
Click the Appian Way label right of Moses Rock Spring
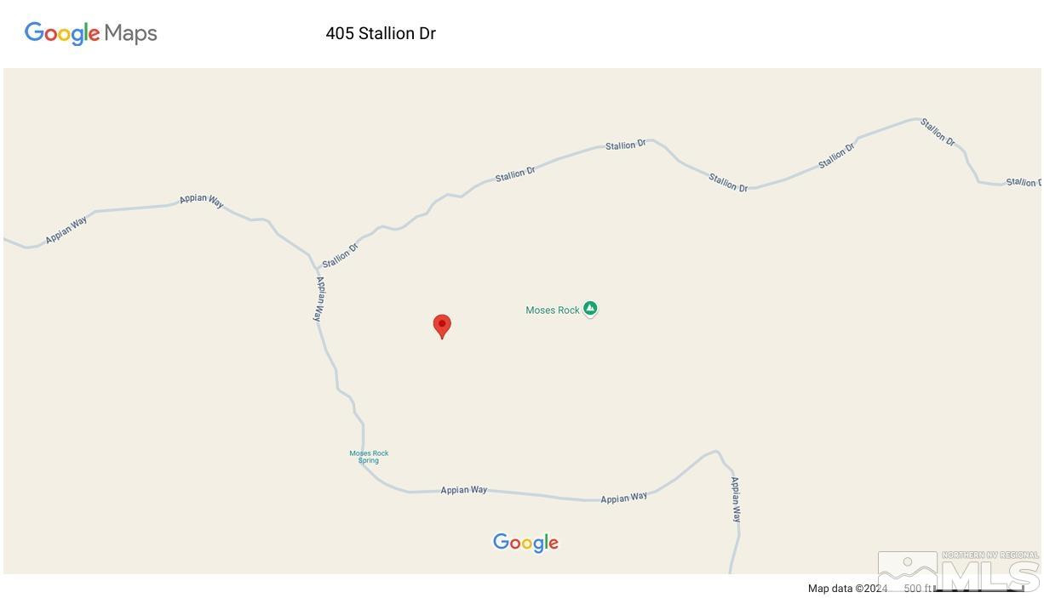[x=464, y=490]
